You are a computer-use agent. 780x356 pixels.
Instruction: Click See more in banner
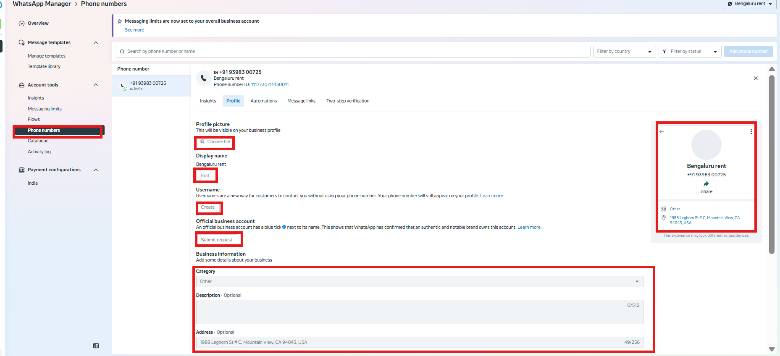134,30
